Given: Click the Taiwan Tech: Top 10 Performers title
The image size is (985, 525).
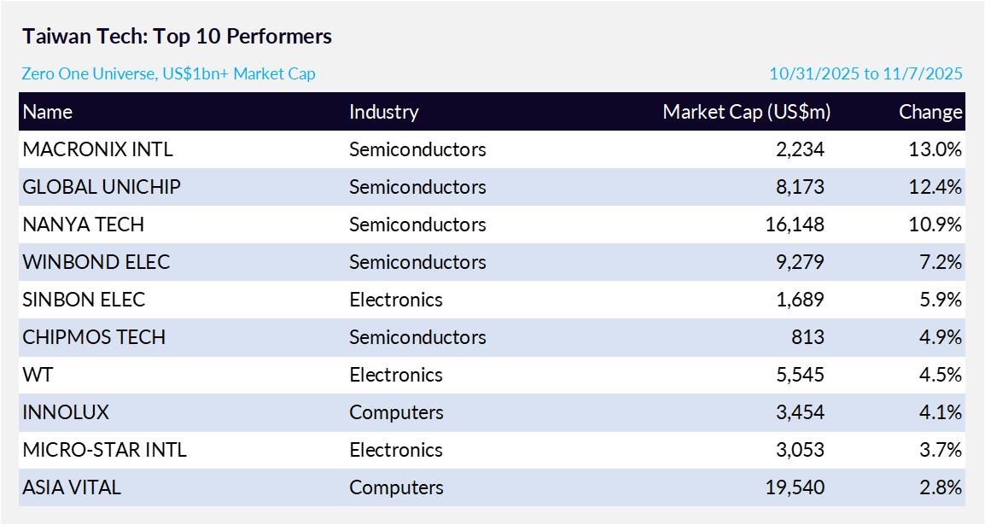Looking at the screenshot, I should click(177, 37).
